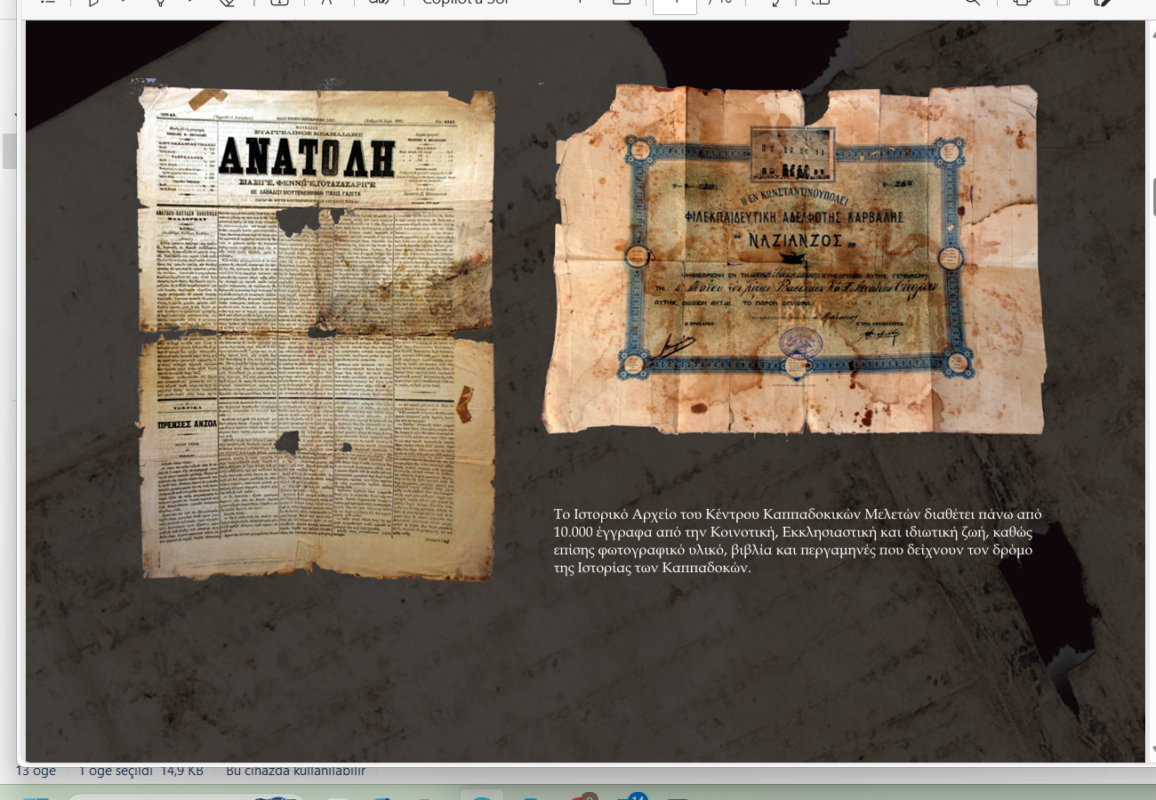Click the ΑΝΑΤΟΛΗ newspaper image

coord(317,334)
